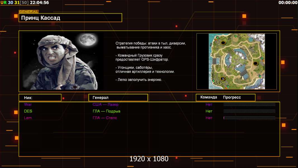This screenshot has height=168, width=298.
Task: Click the green supply icon at the map's bottom center
Action: coord(228,86)
